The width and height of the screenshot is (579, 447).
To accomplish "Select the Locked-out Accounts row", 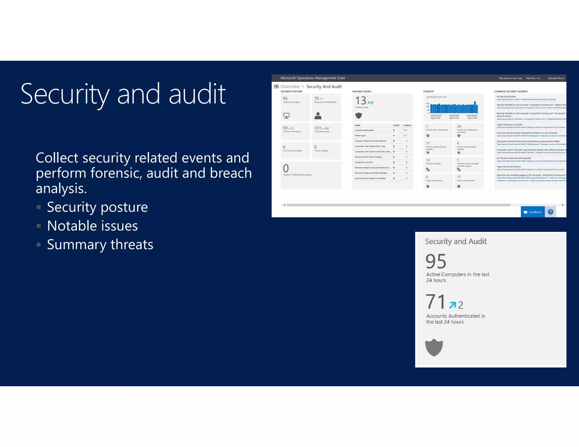I will (x=383, y=162).
